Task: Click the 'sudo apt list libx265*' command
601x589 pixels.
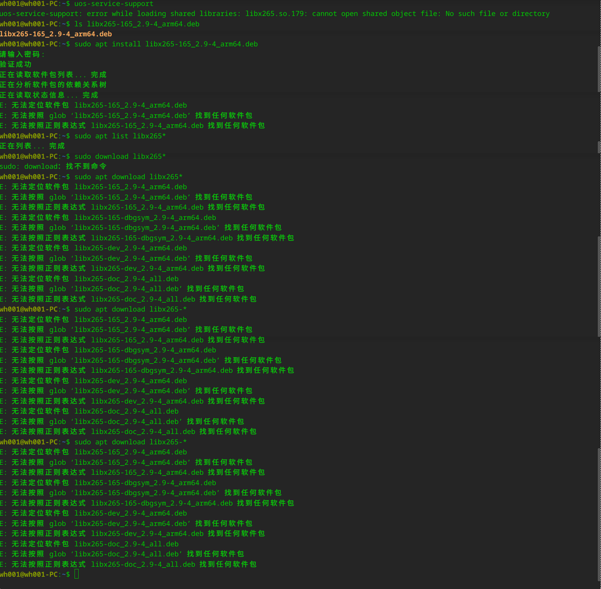Action: click(120, 136)
